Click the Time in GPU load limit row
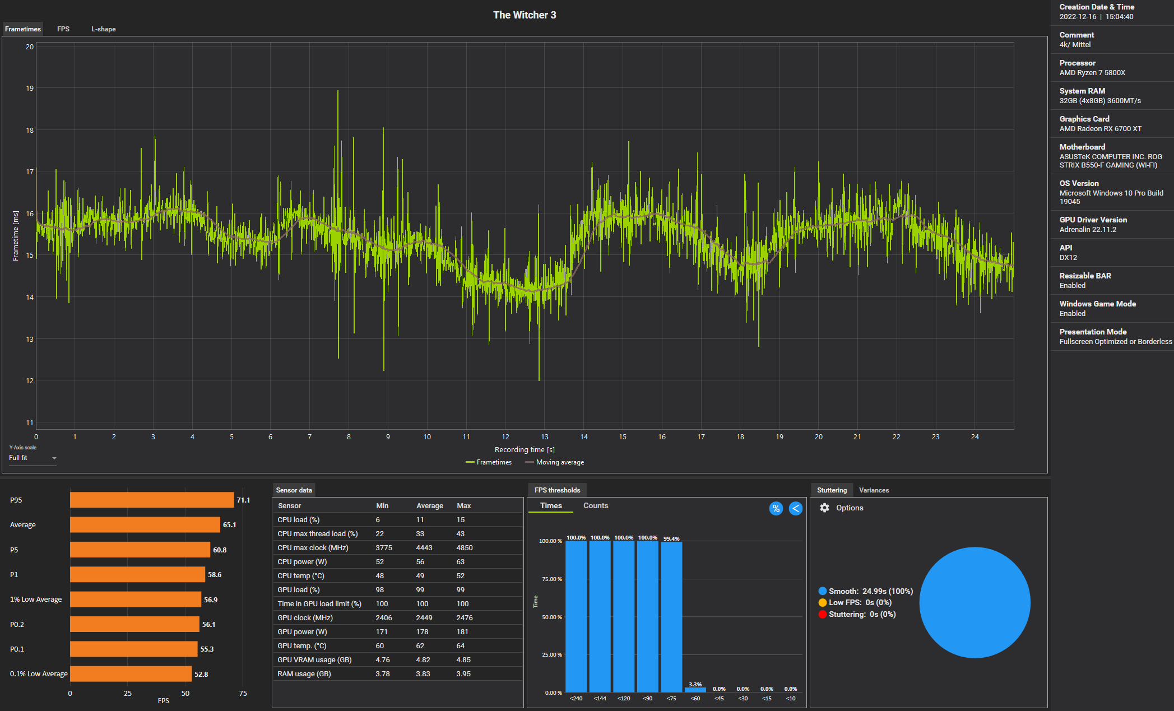 pos(398,604)
